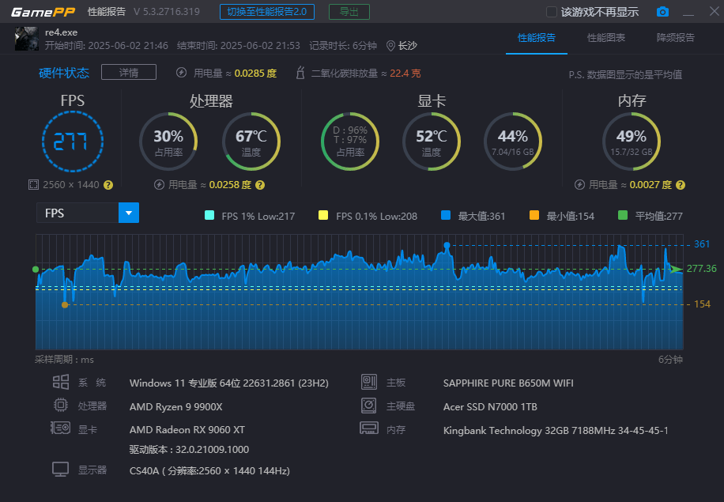Click the processor chip icon in the spec list

[x=61, y=405]
